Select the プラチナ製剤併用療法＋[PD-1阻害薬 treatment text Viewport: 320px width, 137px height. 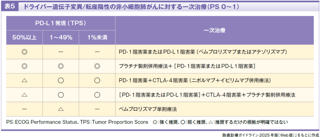coord(187,66)
